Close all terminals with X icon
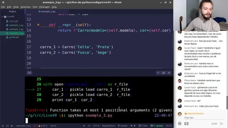This screenshot has width=228, height=128. pyautogui.click(x=12, y=126)
